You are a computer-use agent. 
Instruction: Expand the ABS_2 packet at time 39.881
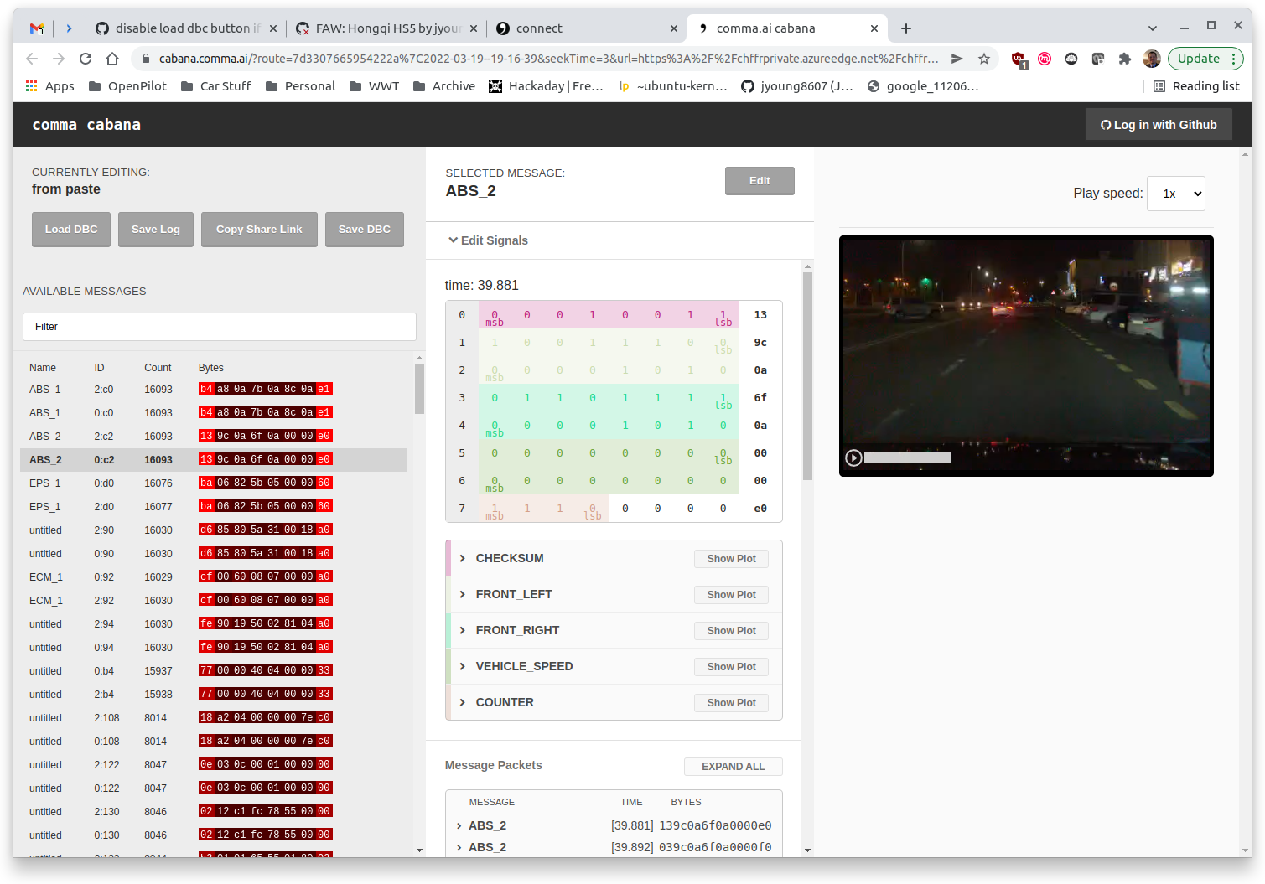[459, 825]
